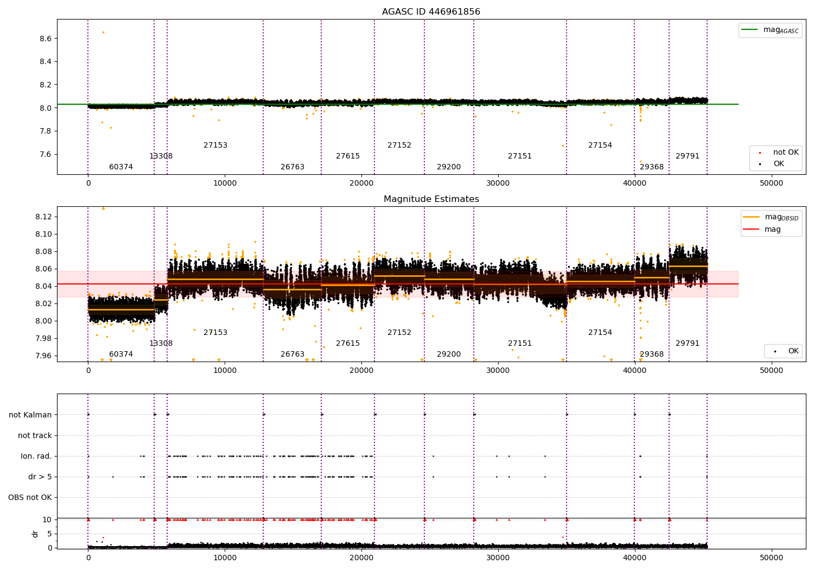Click OBSID label 27153 in the top plot
This screenshot has width=814, height=570.
click(215, 145)
